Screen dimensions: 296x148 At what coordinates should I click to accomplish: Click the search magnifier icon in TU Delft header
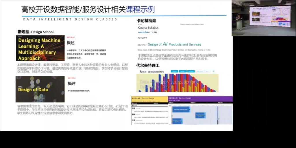(214, 71)
